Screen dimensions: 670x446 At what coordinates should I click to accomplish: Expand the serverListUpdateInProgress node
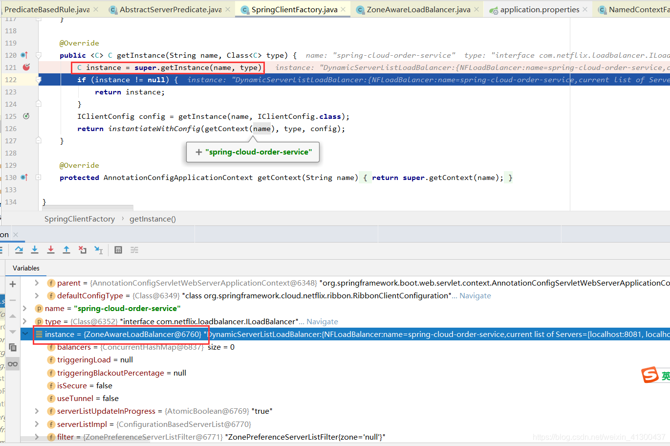[37, 411]
